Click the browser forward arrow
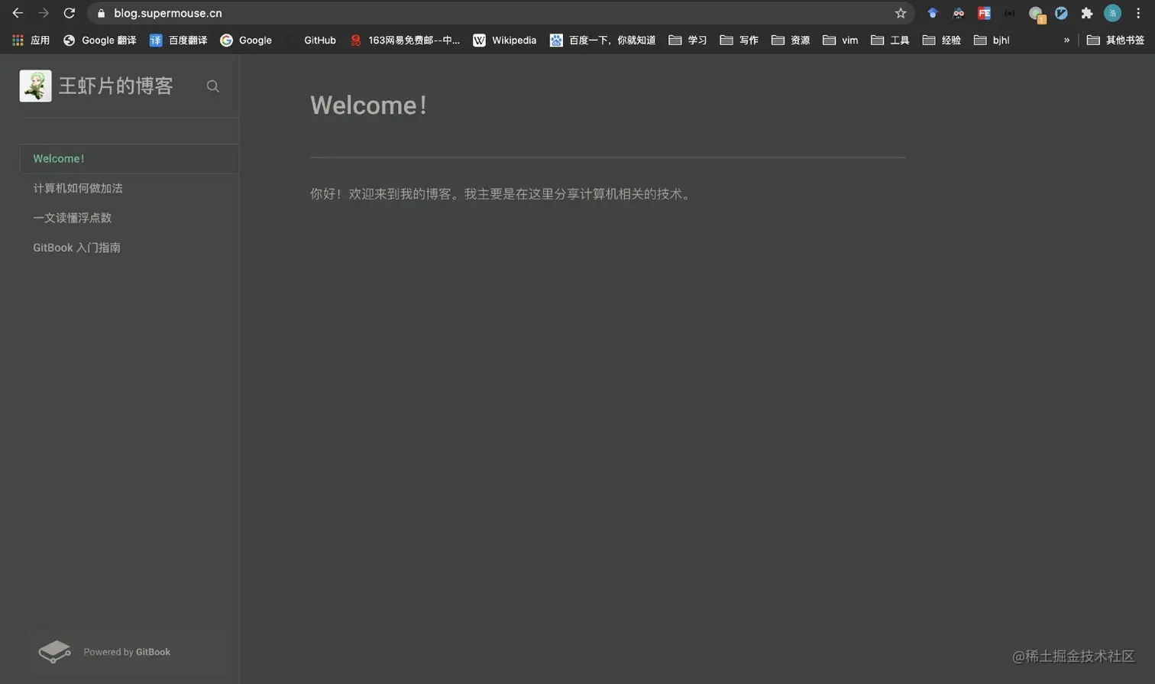Viewport: 1155px width, 684px height. (x=44, y=13)
